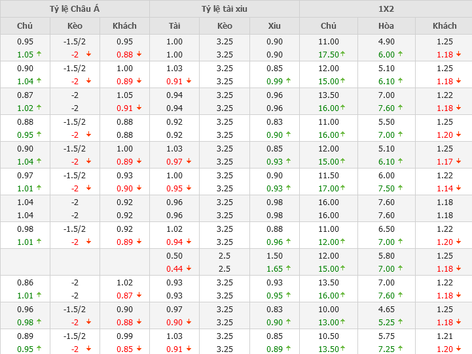Click the 4.90 draw odds value

click(386, 41)
